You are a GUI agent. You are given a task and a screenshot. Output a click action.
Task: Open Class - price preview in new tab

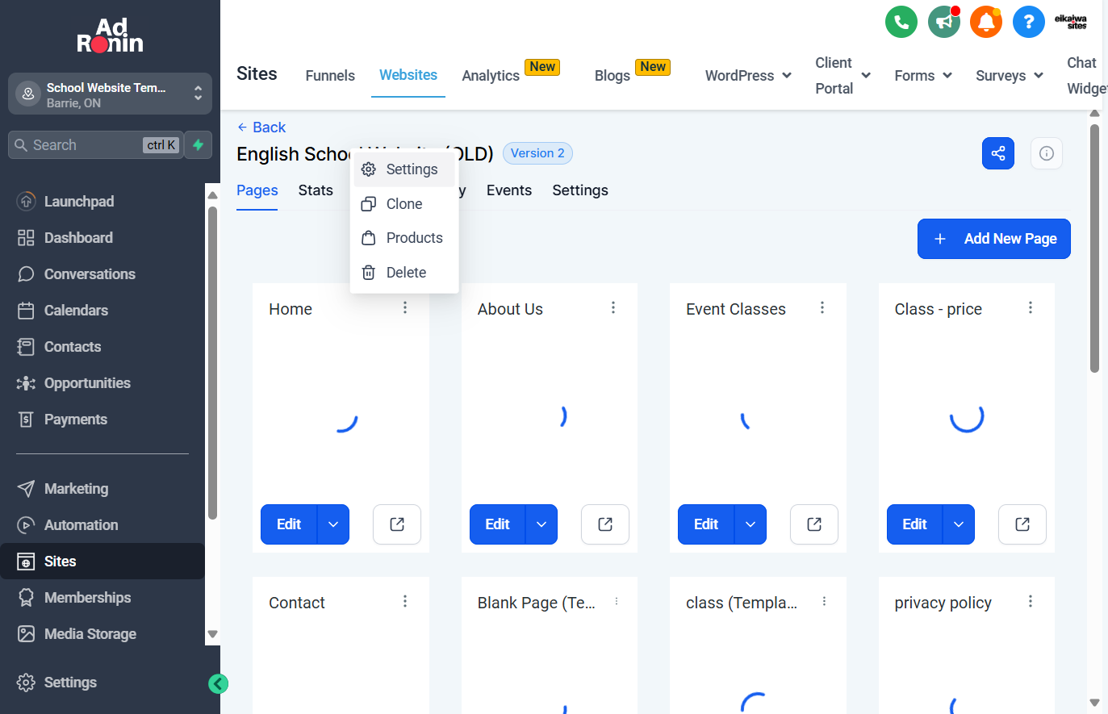1022,524
